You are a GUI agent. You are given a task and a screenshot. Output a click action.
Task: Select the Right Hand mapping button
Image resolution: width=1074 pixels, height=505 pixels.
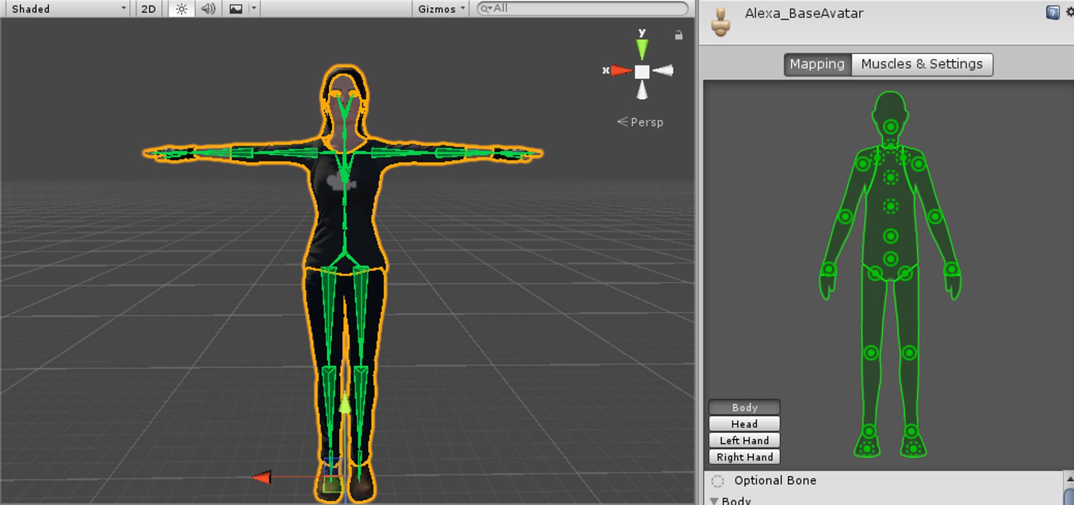click(745, 457)
